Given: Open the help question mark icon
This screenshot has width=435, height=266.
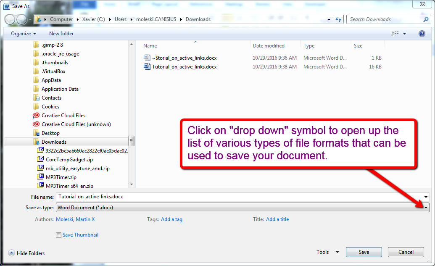Looking at the screenshot, I should coord(422,34).
